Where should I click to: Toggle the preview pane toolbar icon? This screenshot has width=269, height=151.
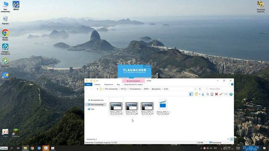(191, 94)
